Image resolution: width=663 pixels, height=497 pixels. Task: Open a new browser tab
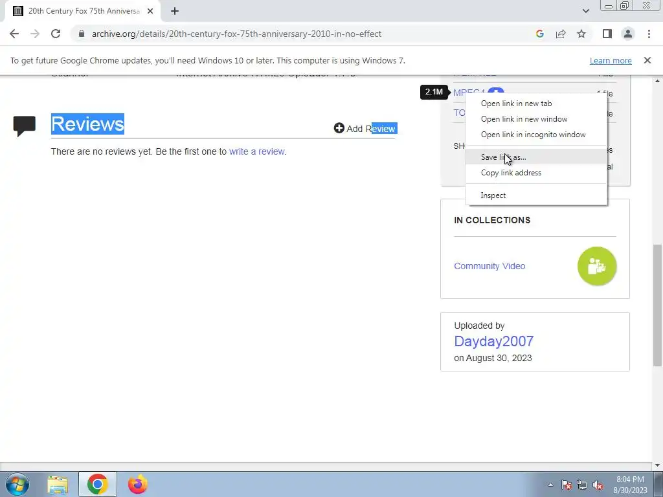click(175, 11)
